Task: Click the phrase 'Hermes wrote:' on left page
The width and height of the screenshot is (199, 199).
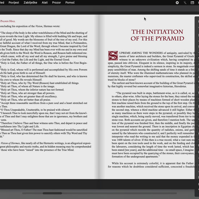Action: click(x=52, y=26)
